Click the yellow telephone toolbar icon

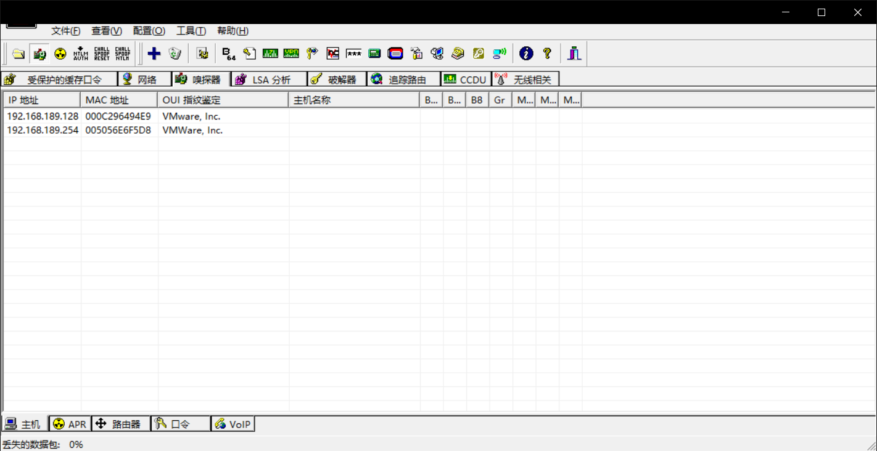point(458,54)
